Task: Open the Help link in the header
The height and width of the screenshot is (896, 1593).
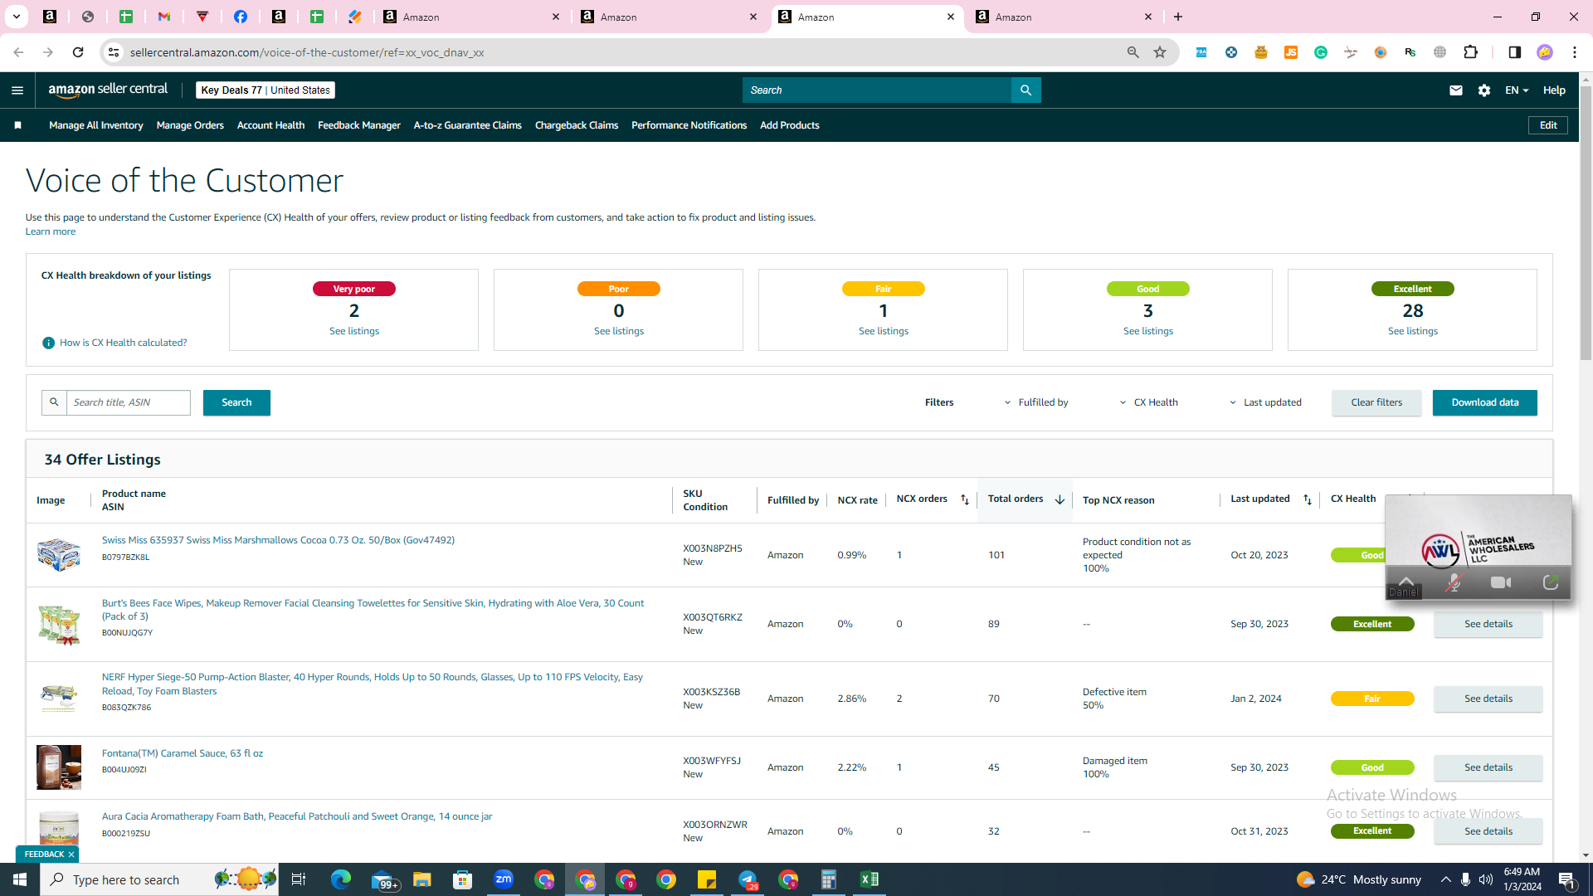Action: tap(1554, 90)
